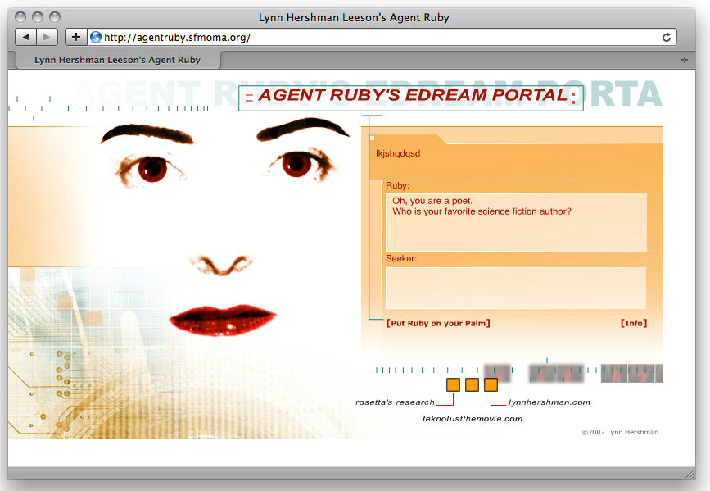Click the leftmost orange square icon
Viewport: 710px width, 491px height.
453,385
